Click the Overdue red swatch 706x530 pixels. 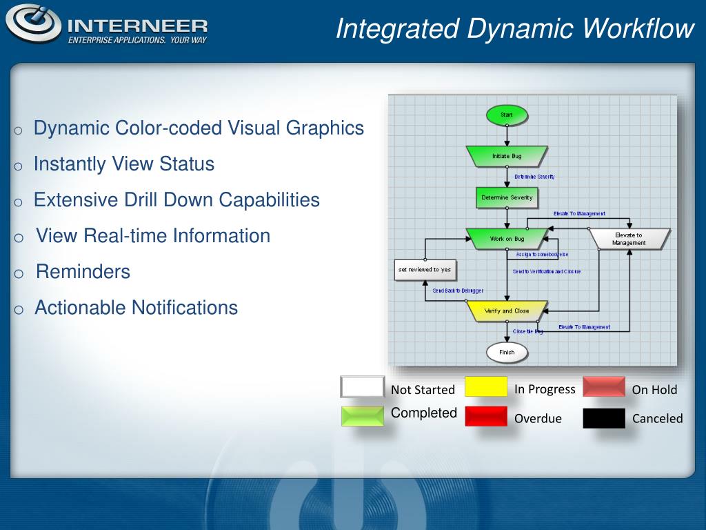486,416
